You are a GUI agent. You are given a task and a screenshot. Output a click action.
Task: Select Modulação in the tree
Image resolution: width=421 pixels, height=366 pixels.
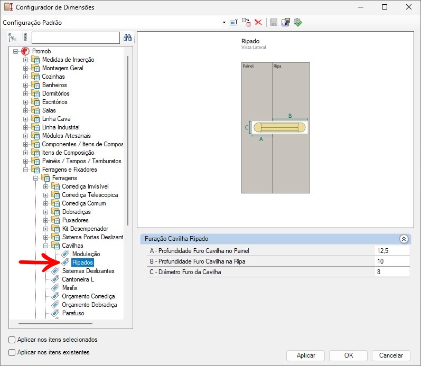tap(86, 254)
